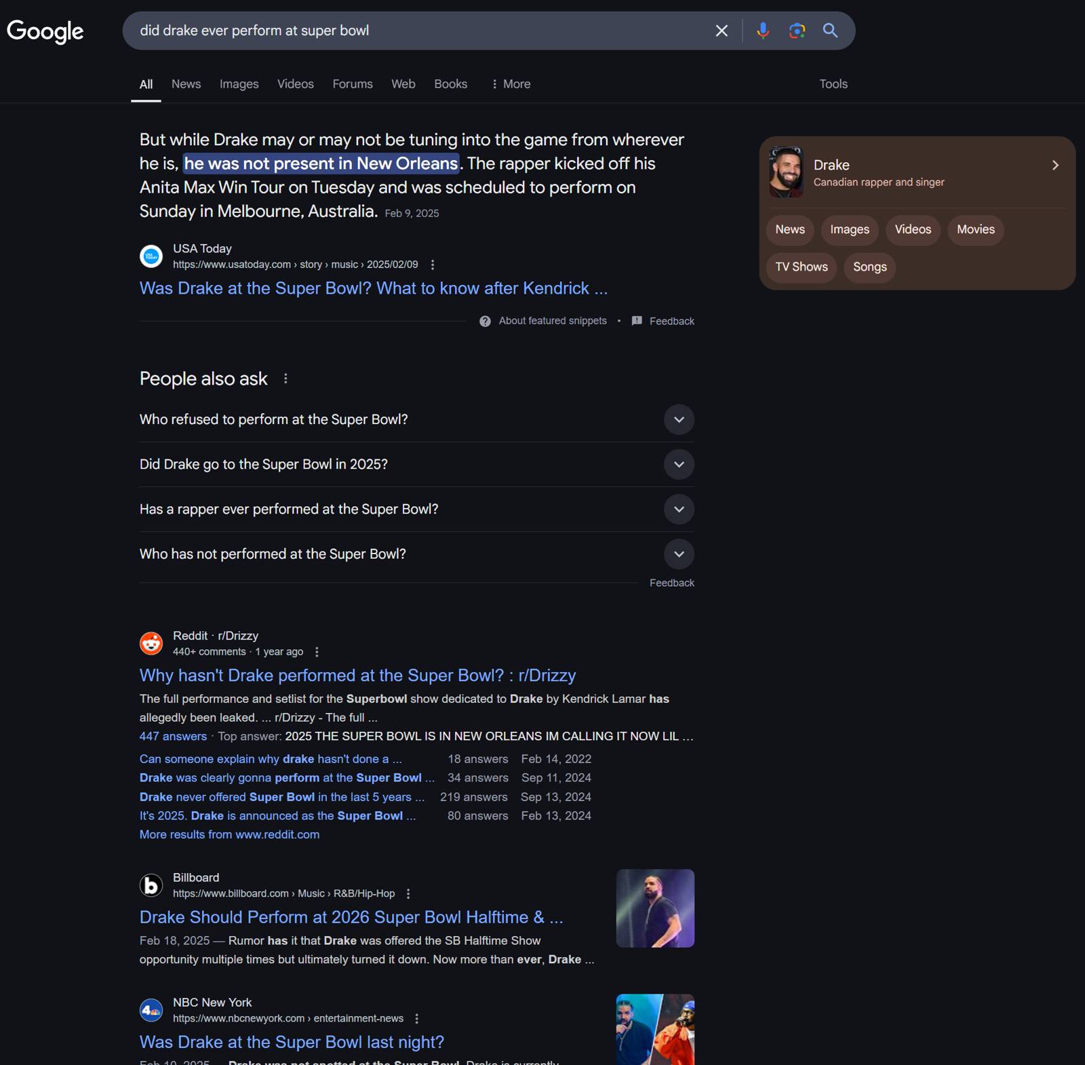Image resolution: width=1085 pixels, height=1065 pixels.
Task: Click inside the search query input field
Action: point(420,31)
